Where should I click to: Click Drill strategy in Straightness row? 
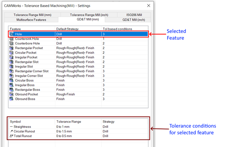[105, 127]
